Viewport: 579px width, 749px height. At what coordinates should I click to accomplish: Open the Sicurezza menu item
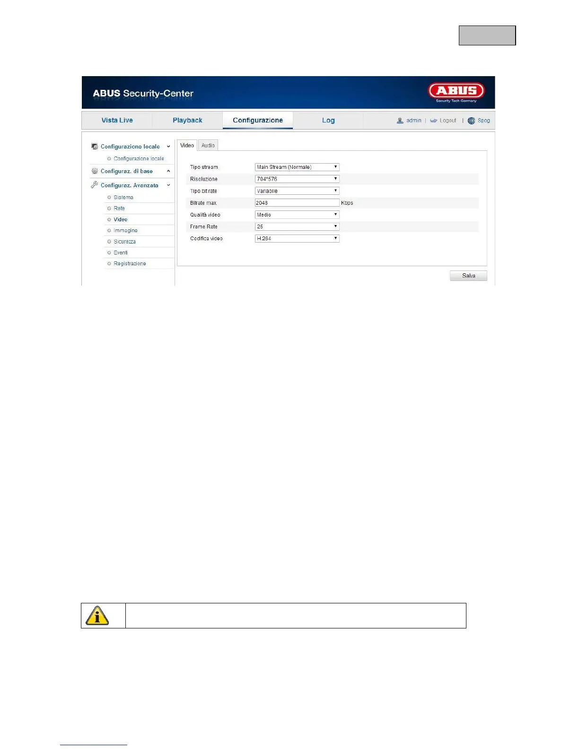pyautogui.click(x=124, y=242)
